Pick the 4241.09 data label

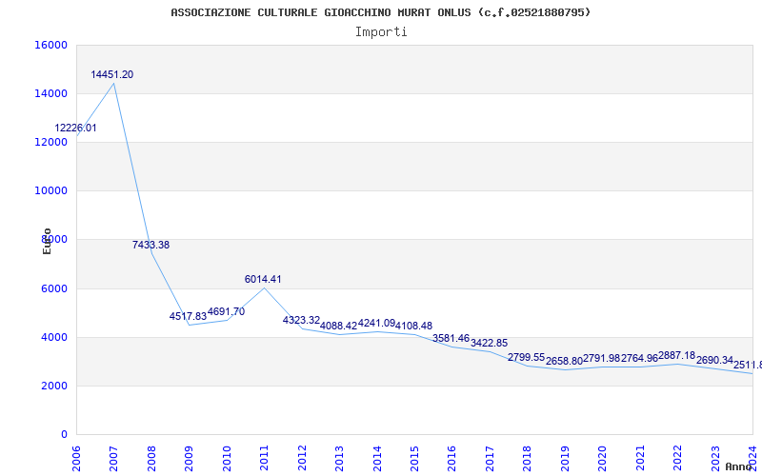[376, 323]
